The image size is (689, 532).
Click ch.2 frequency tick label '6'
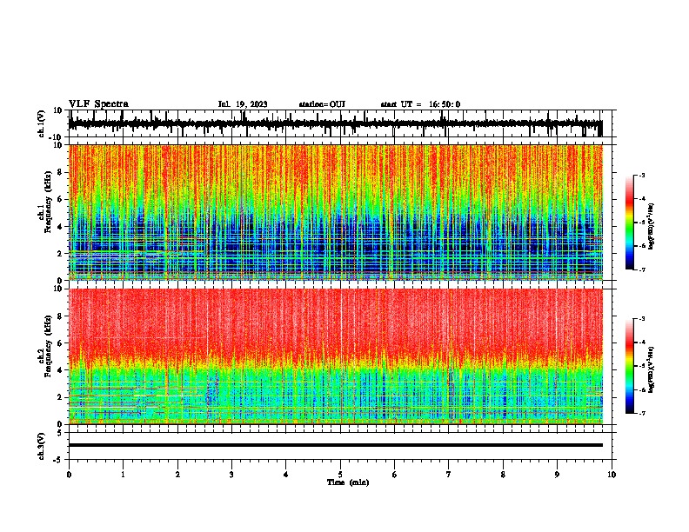(60, 343)
